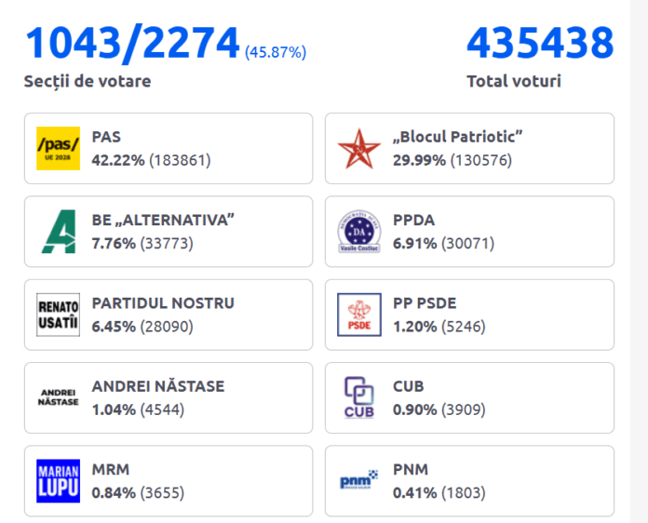The image size is (648, 523).
Task: Click the Andrei Năstase logo
Action: (x=58, y=397)
